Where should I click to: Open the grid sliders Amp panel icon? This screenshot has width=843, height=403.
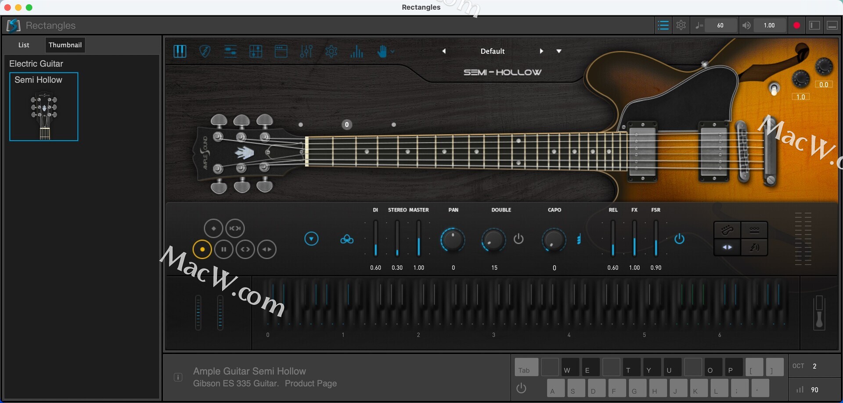[256, 51]
